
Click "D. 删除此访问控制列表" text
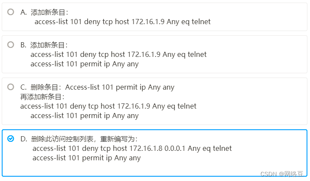(59, 139)
